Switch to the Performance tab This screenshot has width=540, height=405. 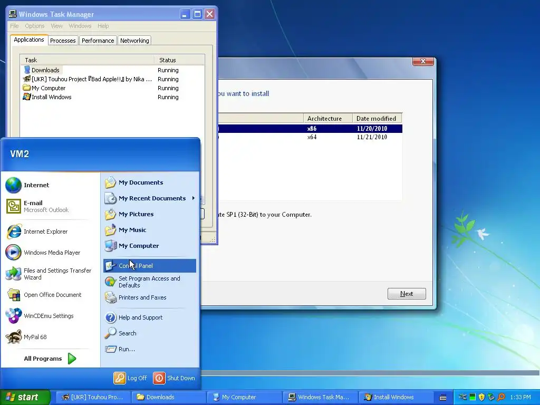[98, 41]
